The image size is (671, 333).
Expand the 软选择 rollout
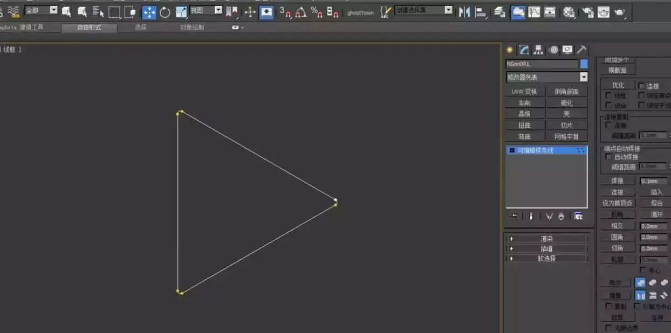click(x=546, y=259)
